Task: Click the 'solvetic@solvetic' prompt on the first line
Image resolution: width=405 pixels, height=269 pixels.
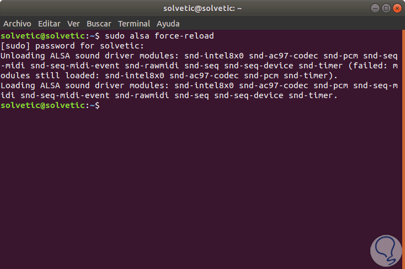Action: (41, 36)
